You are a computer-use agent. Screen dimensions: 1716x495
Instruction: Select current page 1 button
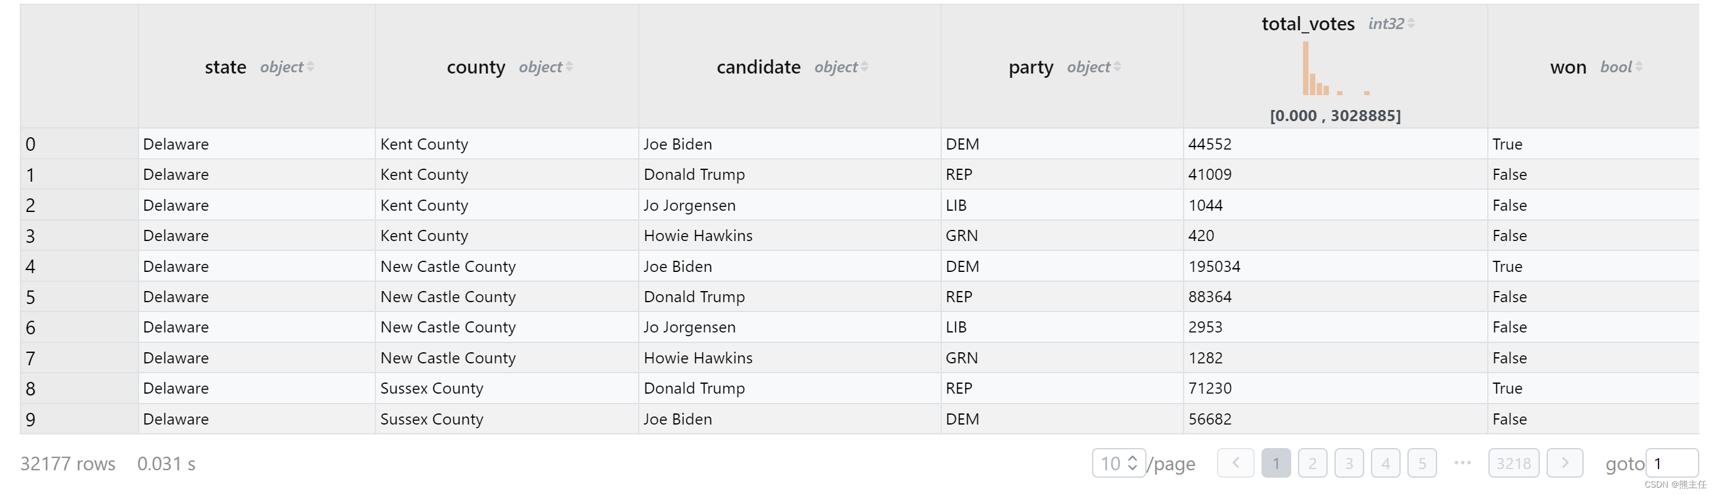click(1276, 463)
